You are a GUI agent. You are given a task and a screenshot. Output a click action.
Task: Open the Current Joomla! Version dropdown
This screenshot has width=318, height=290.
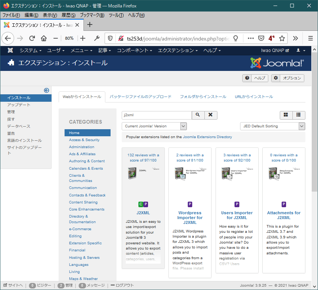154,126
